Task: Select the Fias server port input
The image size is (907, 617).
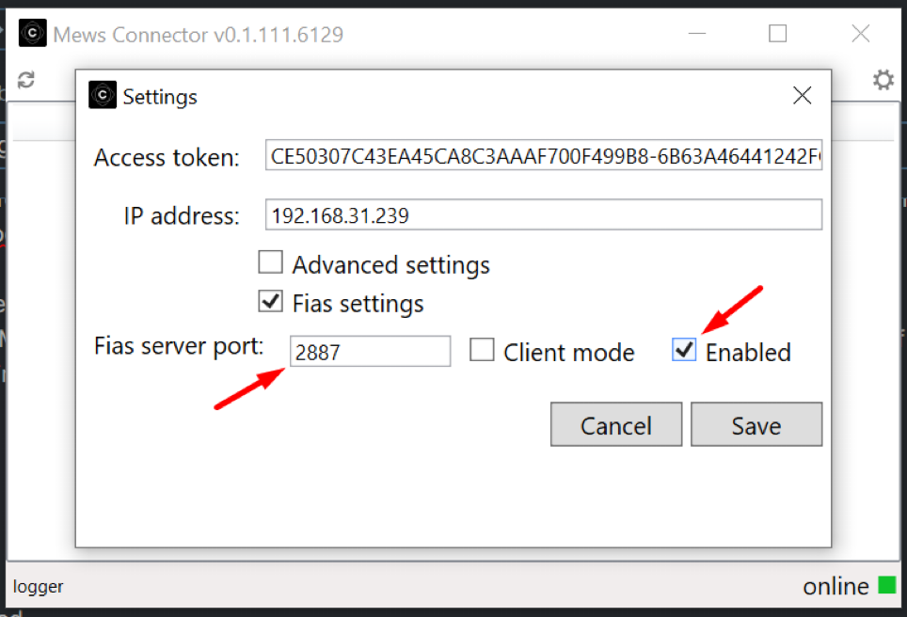Action: click(x=370, y=352)
